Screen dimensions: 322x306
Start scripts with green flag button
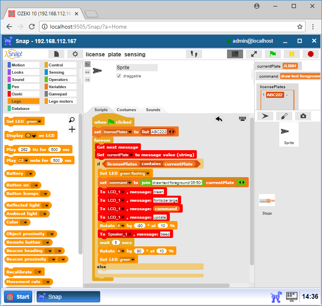tap(273, 54)
